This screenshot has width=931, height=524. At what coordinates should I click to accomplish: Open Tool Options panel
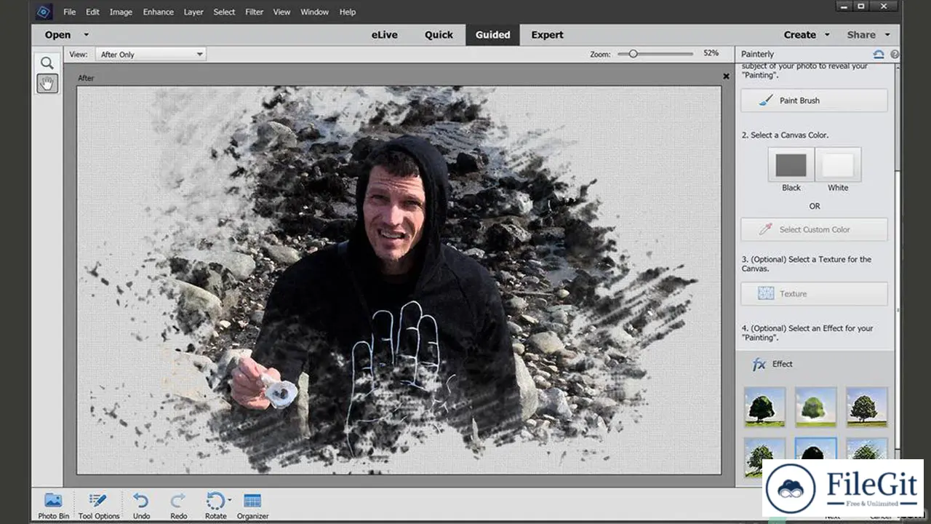coord(98,506)
